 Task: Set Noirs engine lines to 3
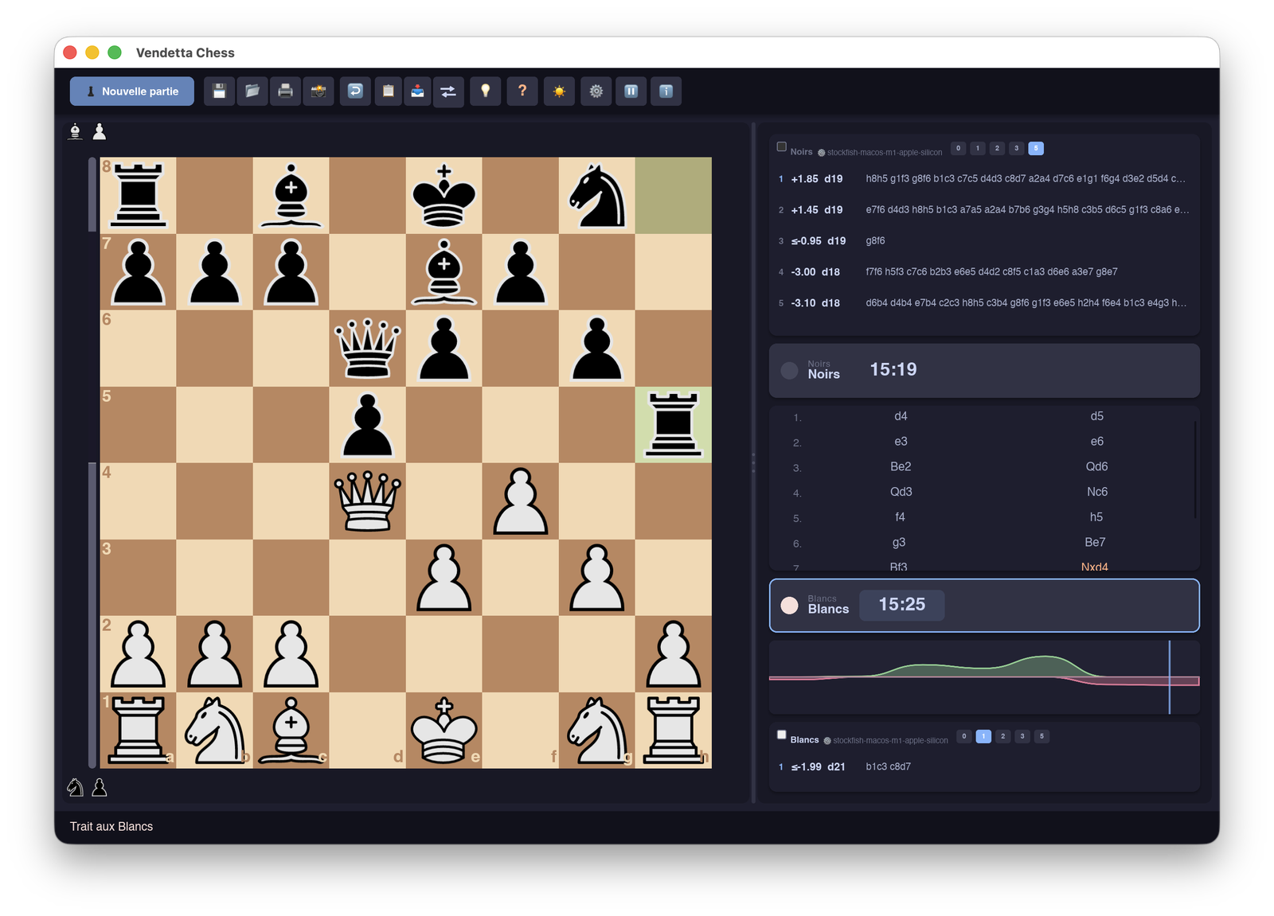1016,148
